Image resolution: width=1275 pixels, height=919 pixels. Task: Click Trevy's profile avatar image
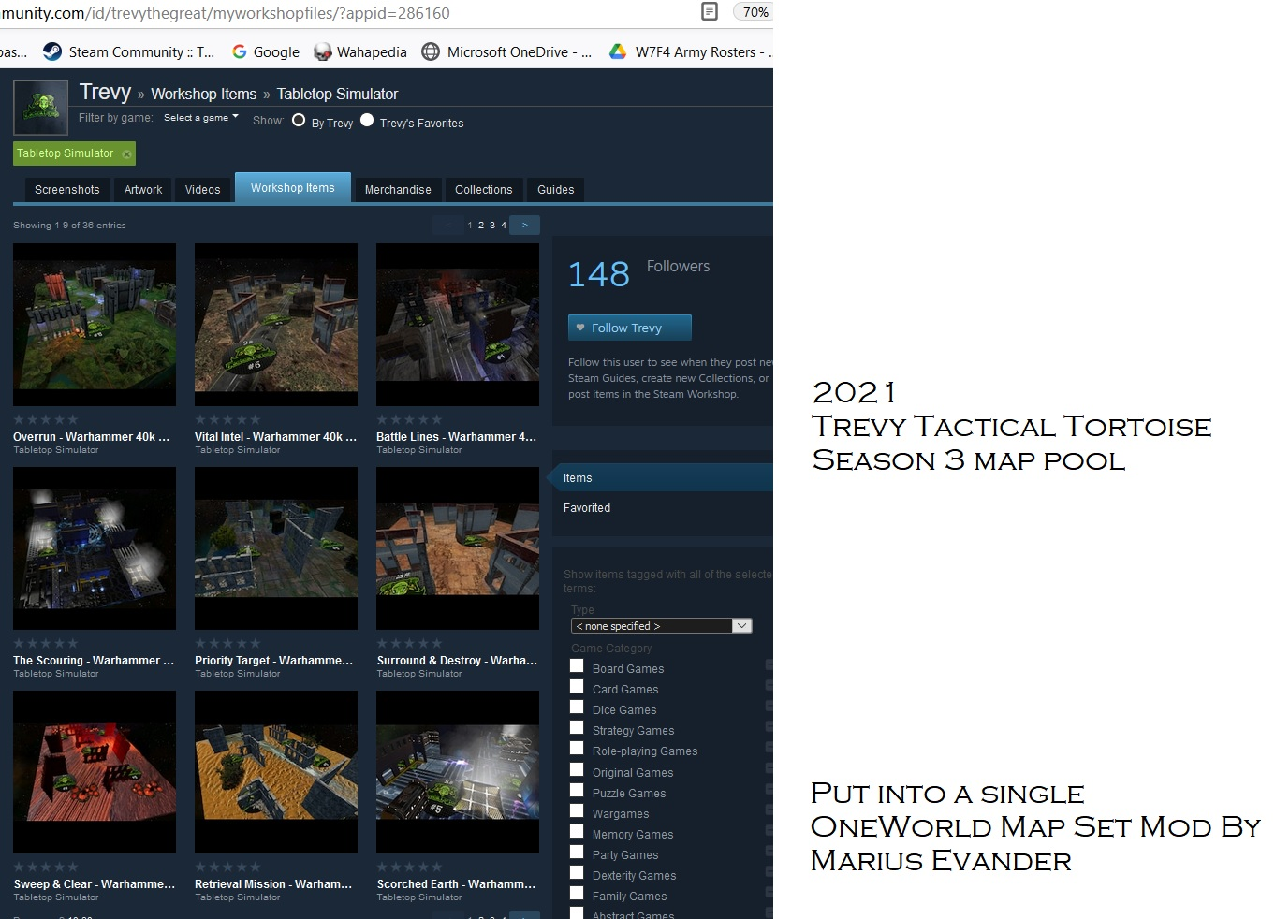coord(40,108)
